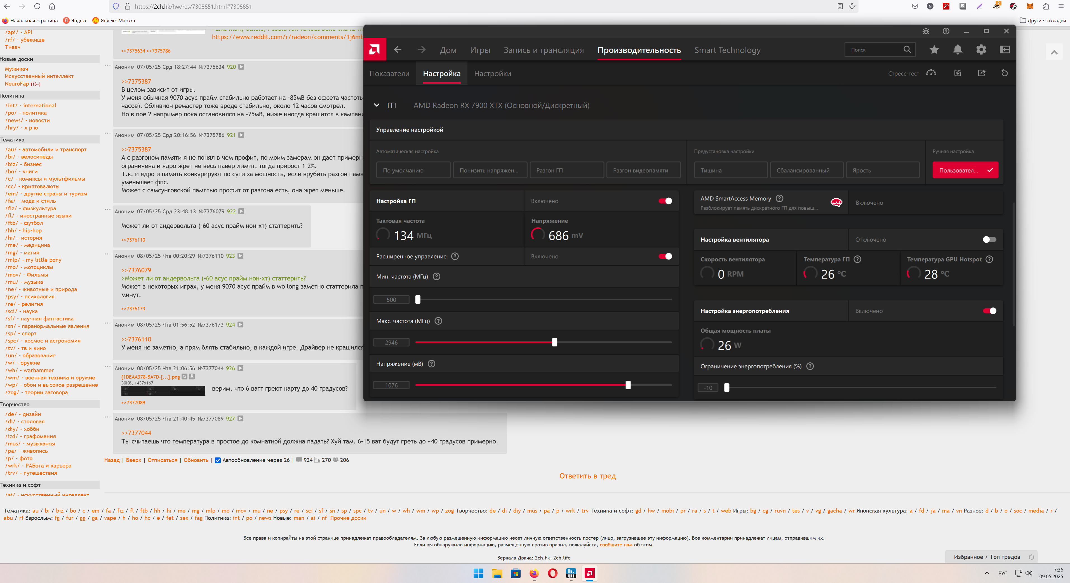Expand post 7375634 menu dots
The image size is (1070, 583).
tap(108, 66)
